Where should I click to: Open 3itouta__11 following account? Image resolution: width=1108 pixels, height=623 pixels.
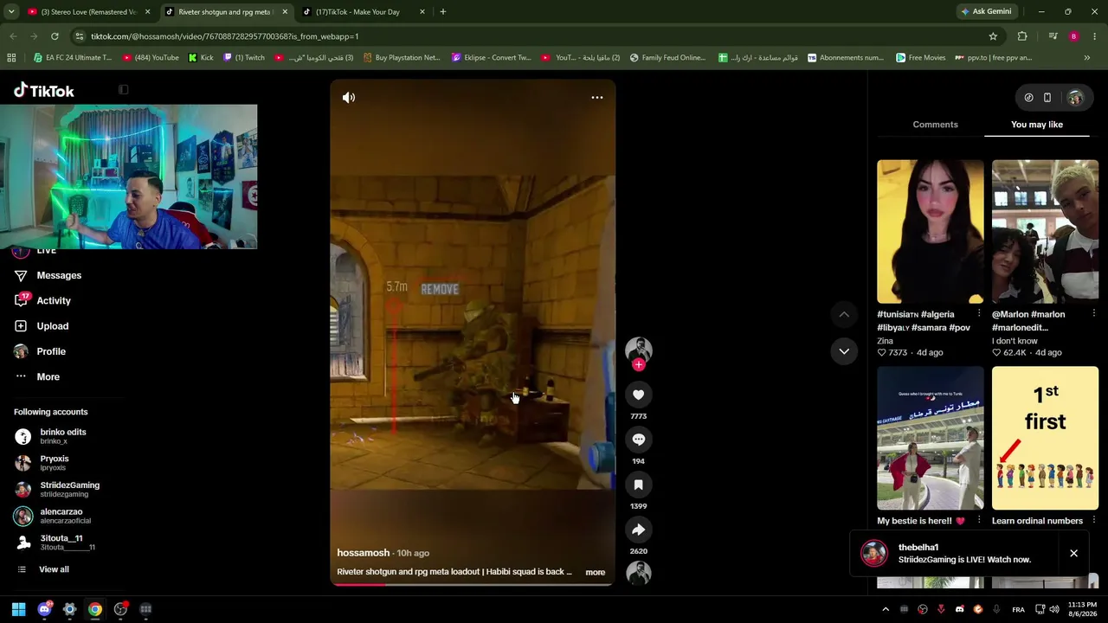pyautogui.click(x=61, y=543)
